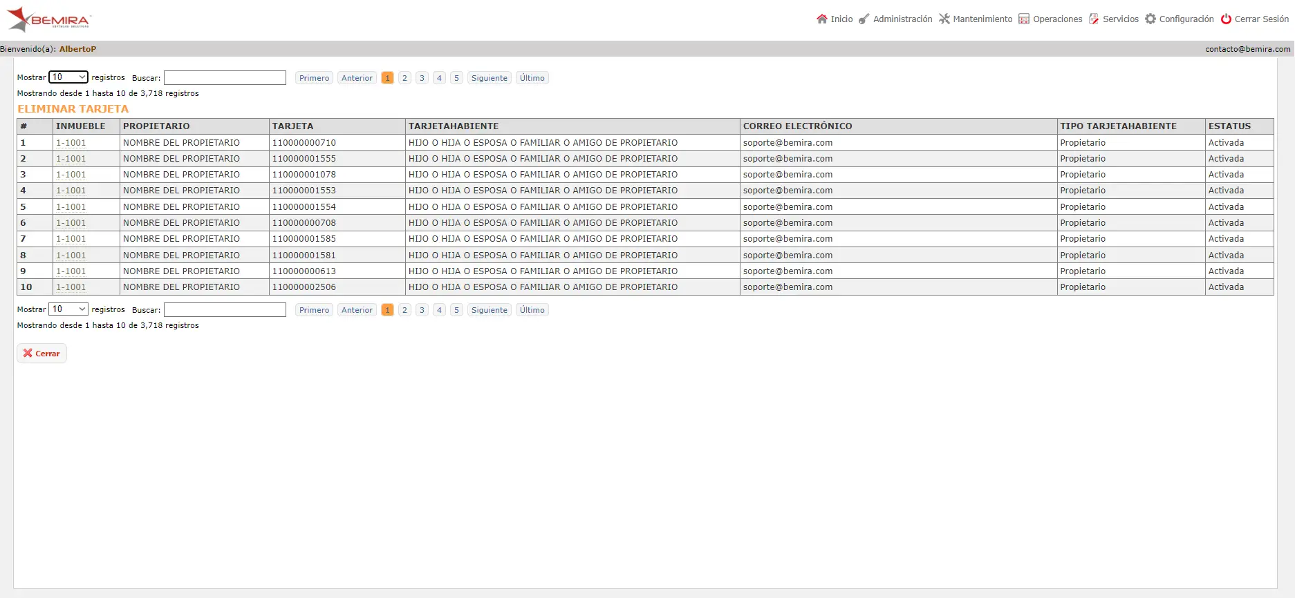Image resolution: width=1295 pixels, height=598 pixels.
Task: Open Configuración gear icon menu
Action: (x=1150, y=19)
